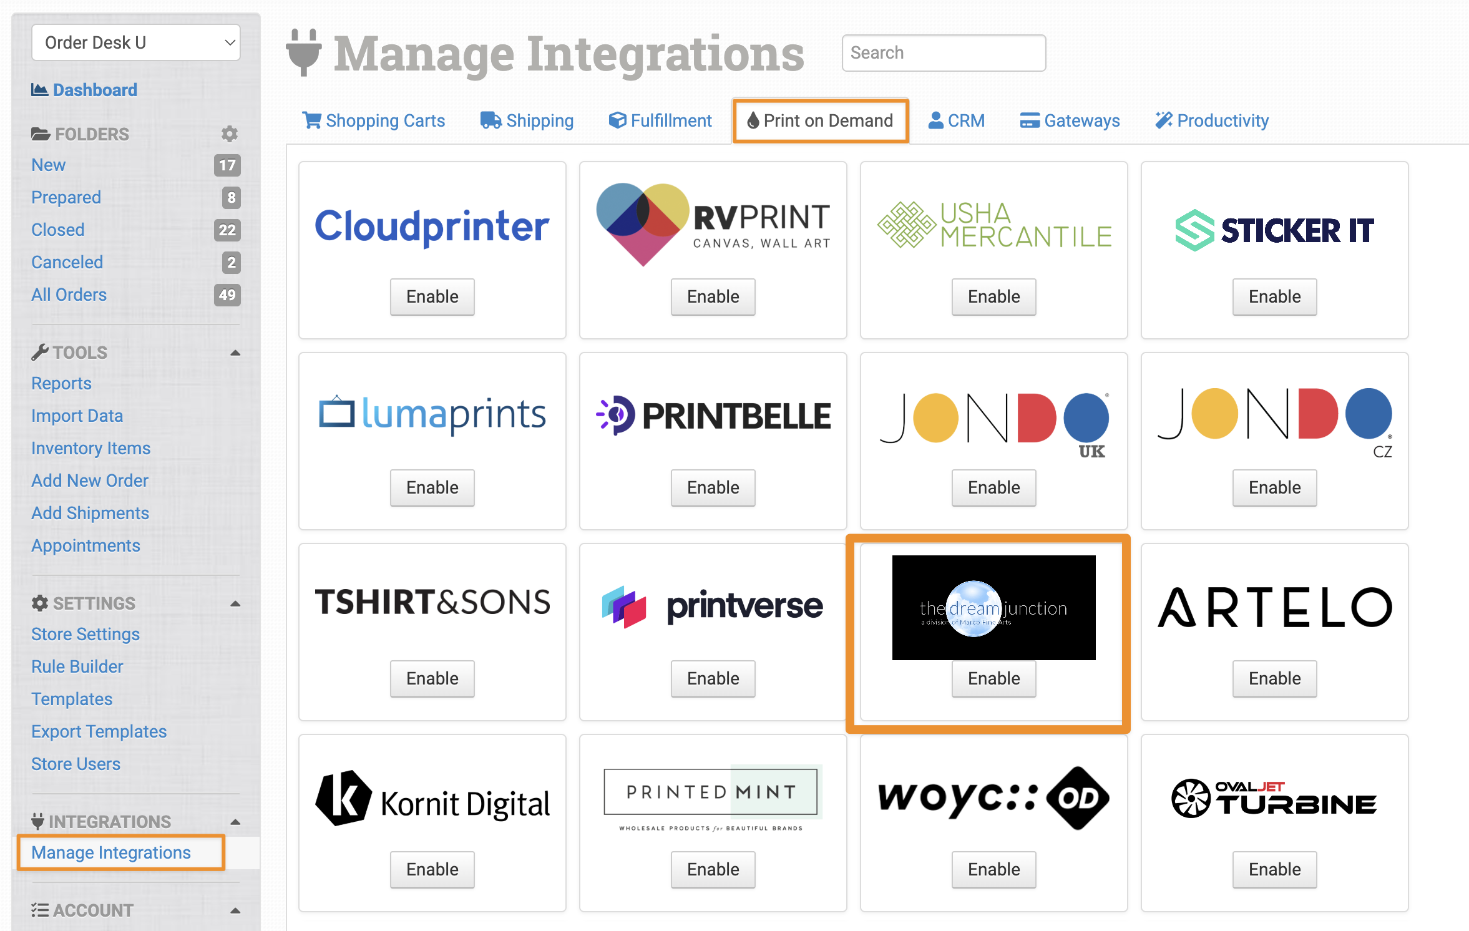Click the Productivity magic wand icon

point(1163,120)
